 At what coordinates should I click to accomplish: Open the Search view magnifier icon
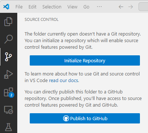point(8,39)
